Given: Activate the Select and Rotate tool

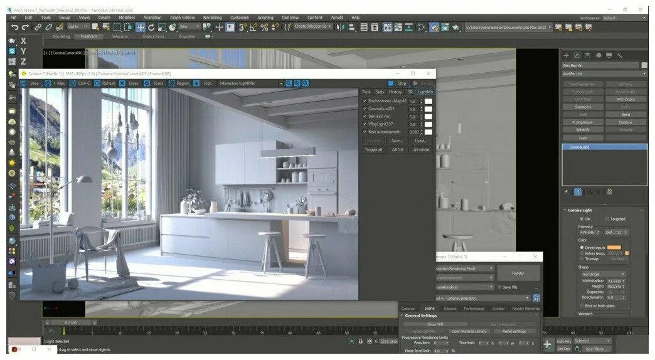Looking at the screenshot, I should click(x=151, y=27).
